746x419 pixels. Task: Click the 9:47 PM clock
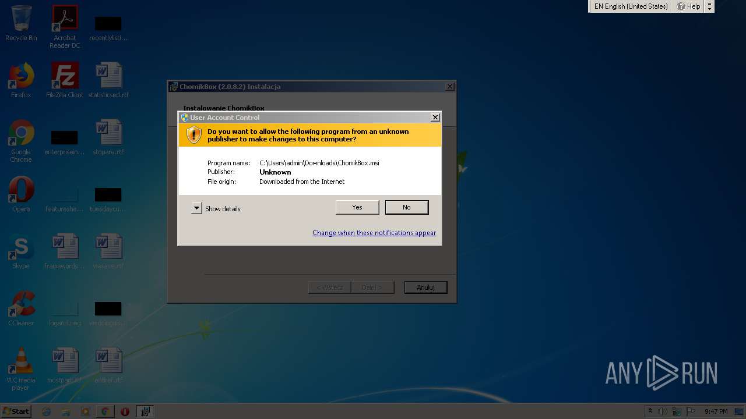coord(716,411)
